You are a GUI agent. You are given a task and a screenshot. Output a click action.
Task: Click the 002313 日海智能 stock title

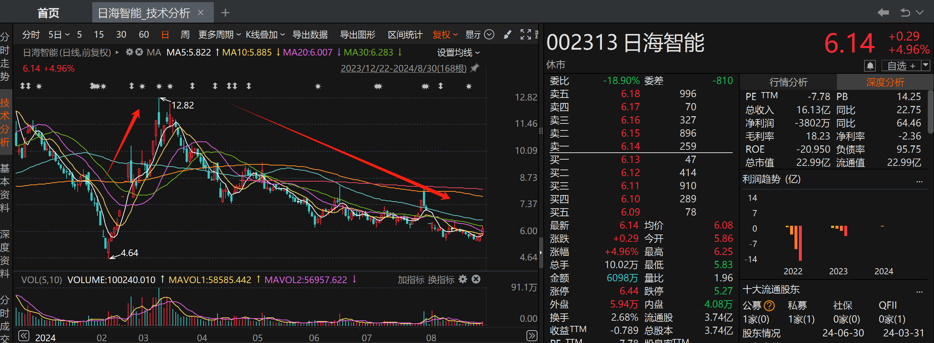[625, 42]
